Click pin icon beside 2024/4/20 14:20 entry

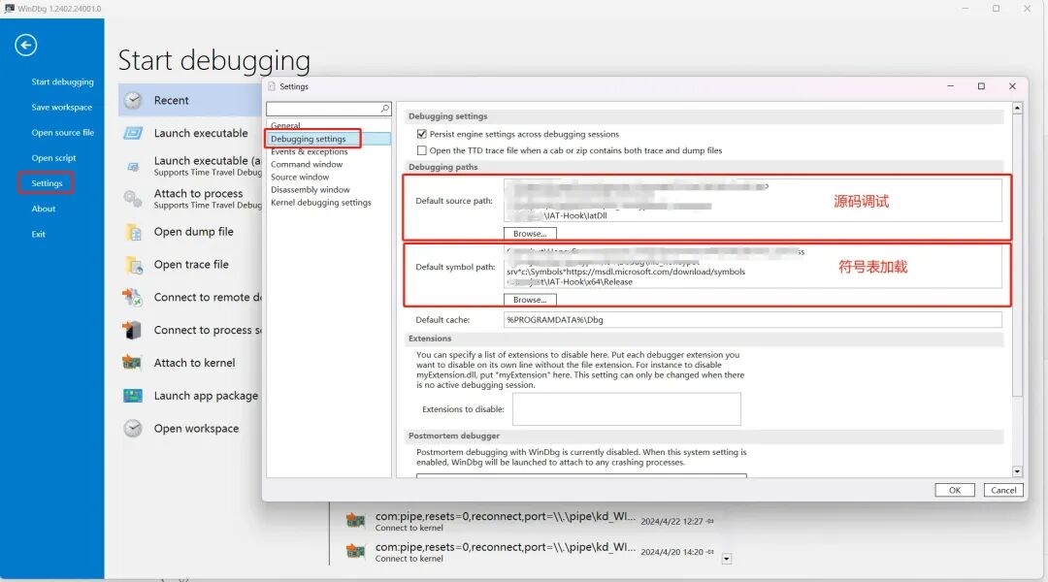pyautogui.click(x=710, y=552)
